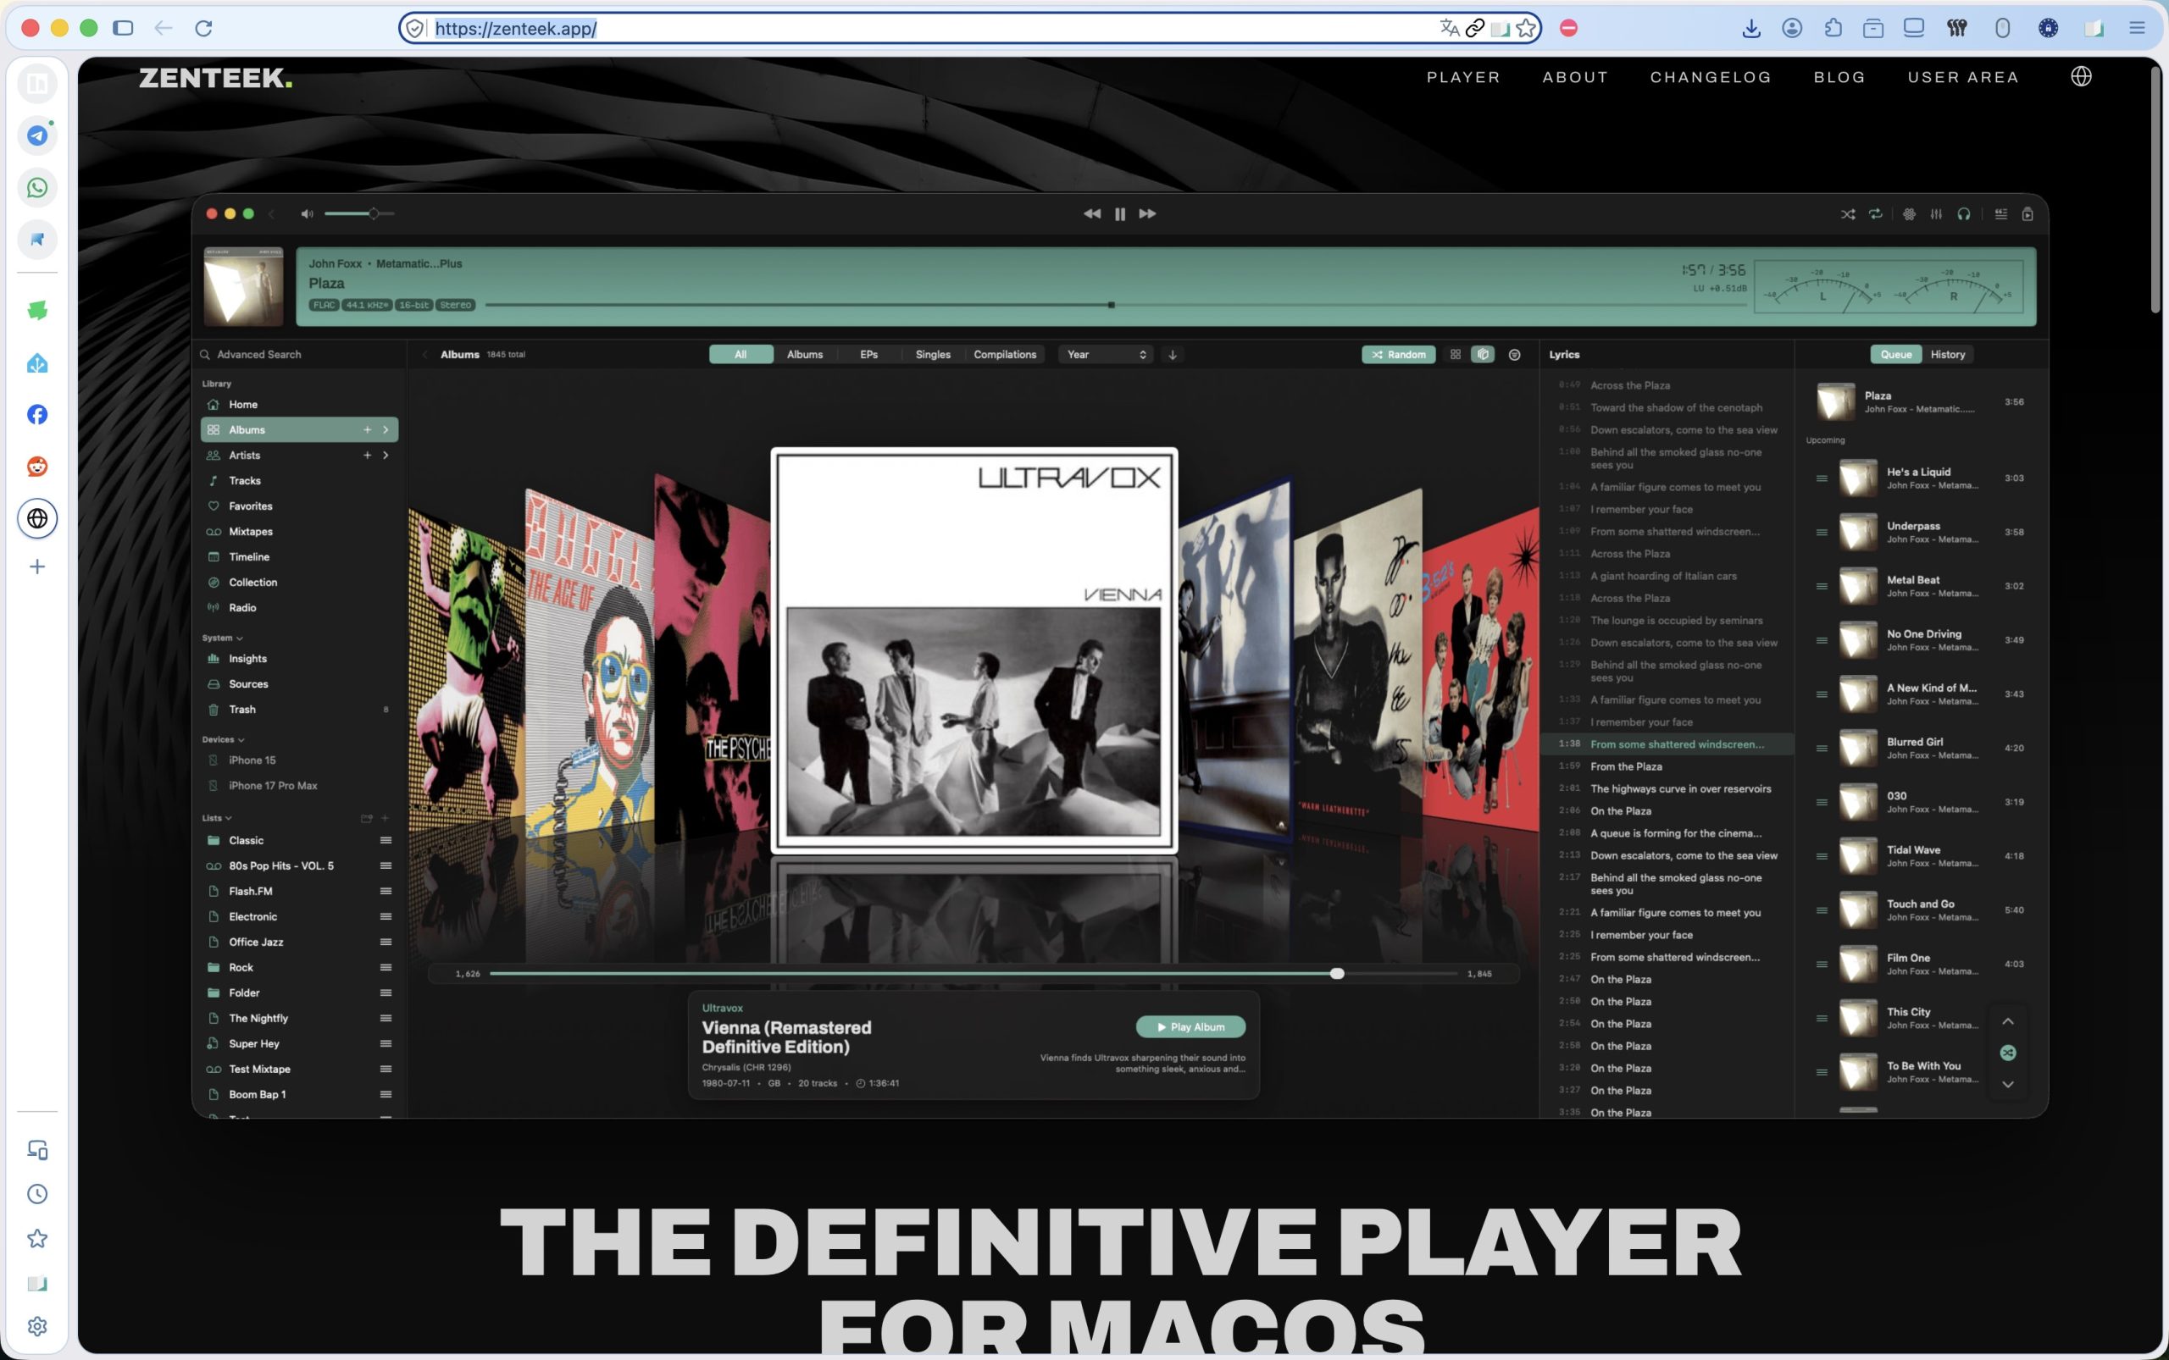
Task: Click the track progress bar playhead
Action: click(x=1112, y=305)
